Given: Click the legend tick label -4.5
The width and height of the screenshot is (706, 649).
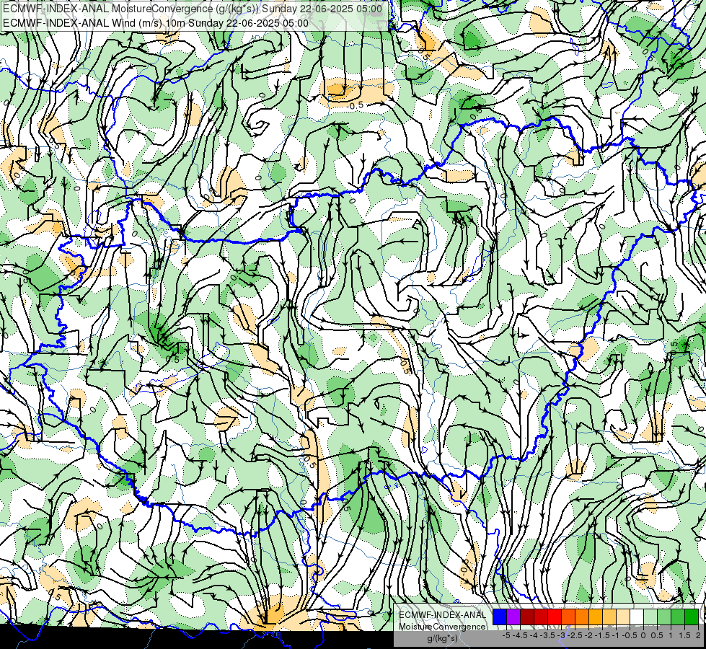Looking at the screenshot, I should [521, 635].
